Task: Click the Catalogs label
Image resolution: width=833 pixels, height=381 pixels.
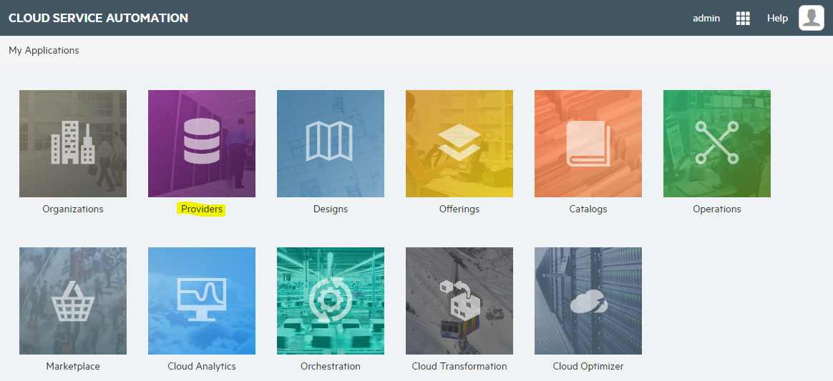Action: pos(588,209)
